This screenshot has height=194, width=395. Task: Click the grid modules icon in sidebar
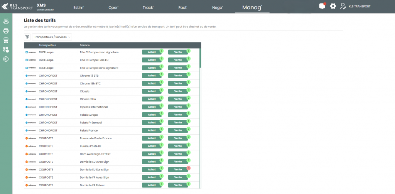pos(6,49)
